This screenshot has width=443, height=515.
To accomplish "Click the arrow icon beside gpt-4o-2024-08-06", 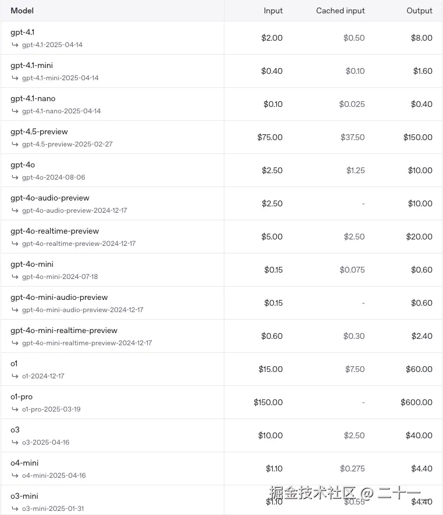I will pos(15,177).
